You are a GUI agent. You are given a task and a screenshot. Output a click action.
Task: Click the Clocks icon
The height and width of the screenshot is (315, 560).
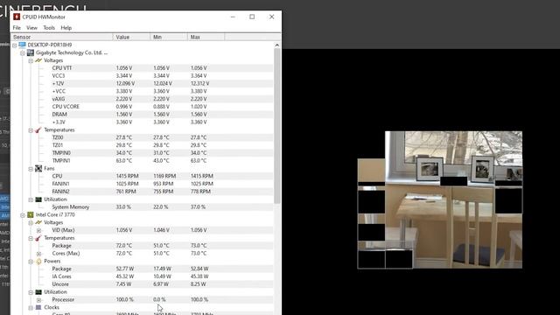(38, 307)
